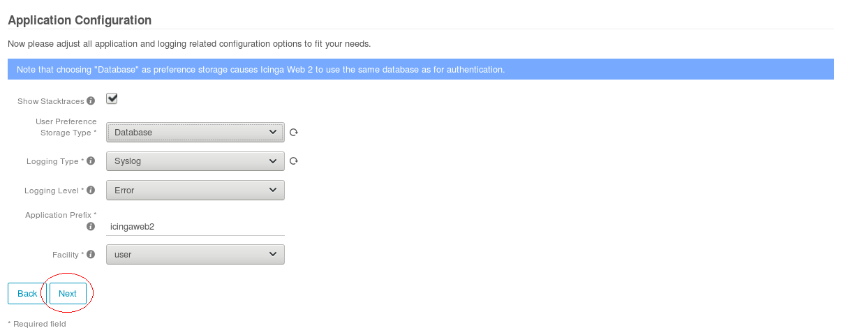Go to next step with Next button
Screen dimensions: 853x335
(68, 294)
